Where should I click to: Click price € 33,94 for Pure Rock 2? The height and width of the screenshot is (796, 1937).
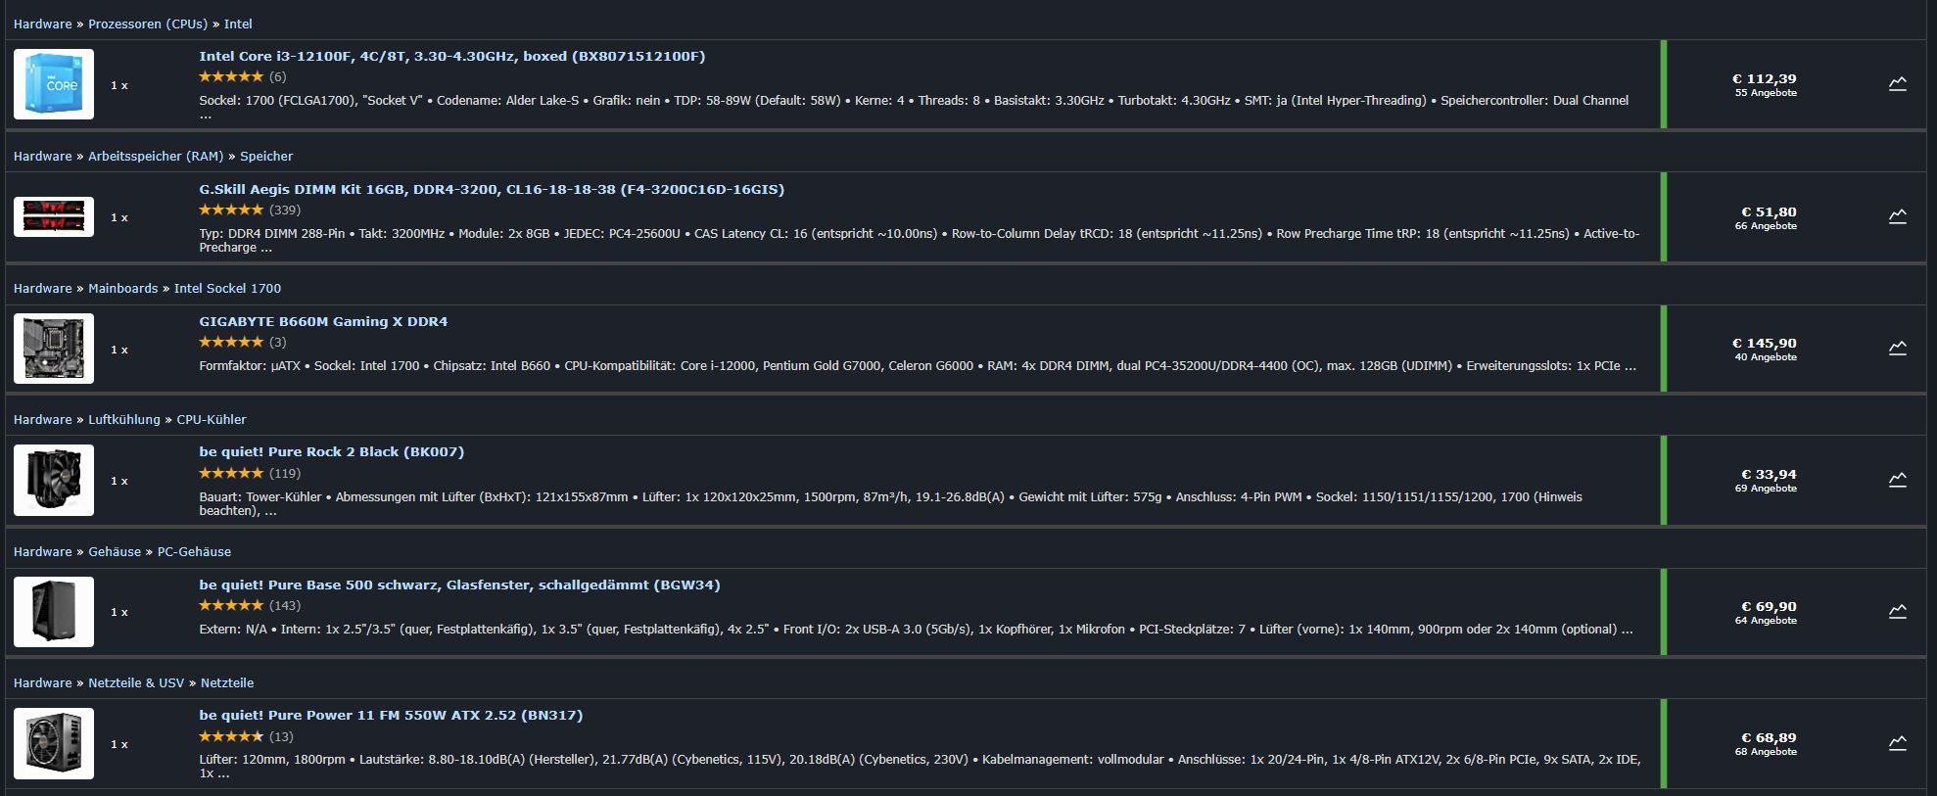coord(1769,474)
